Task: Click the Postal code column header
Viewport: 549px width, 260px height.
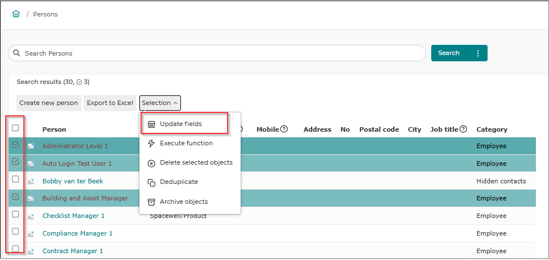Action: tap(379, 129)
